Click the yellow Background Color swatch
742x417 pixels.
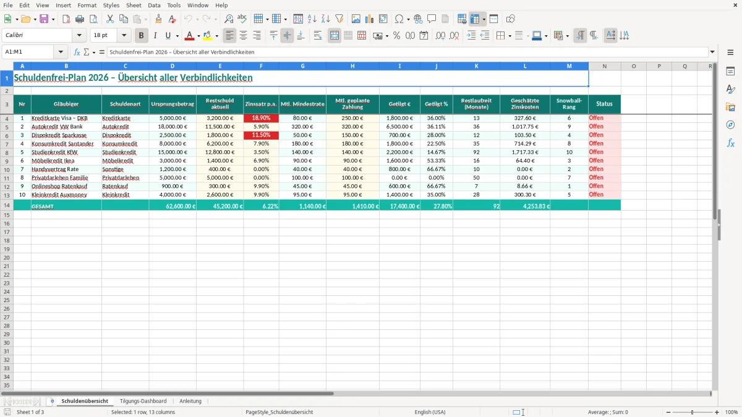click(x=208, y=36)
